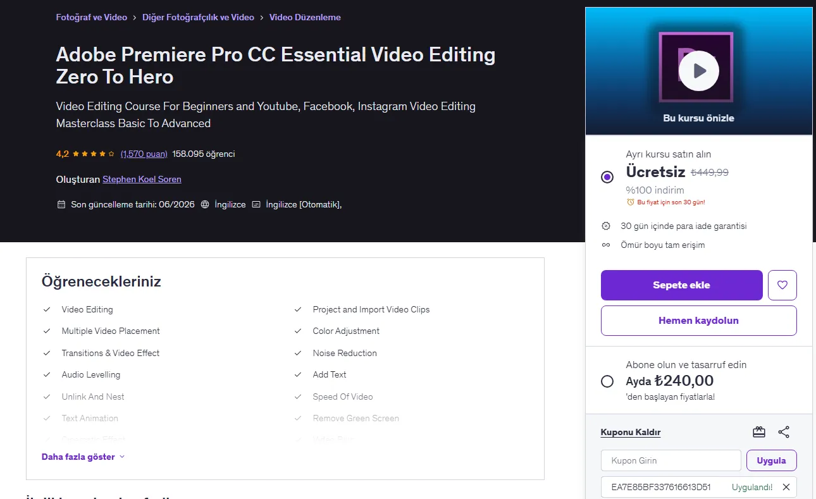Click the 'Text Animation' list item

pyautogui.click(x=90, y=418)
